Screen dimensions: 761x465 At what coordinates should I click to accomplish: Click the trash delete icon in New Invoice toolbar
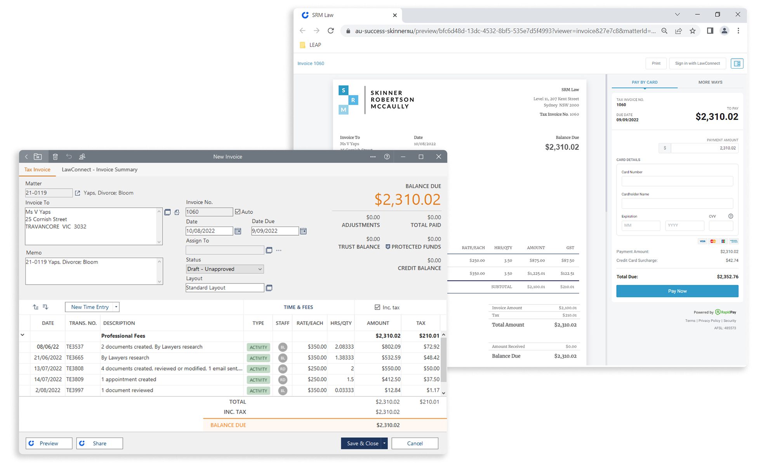click(x=55, y=157)
